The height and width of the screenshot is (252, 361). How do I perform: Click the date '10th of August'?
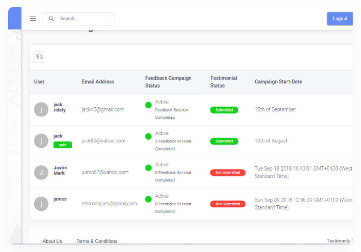[x=271, y=141]
